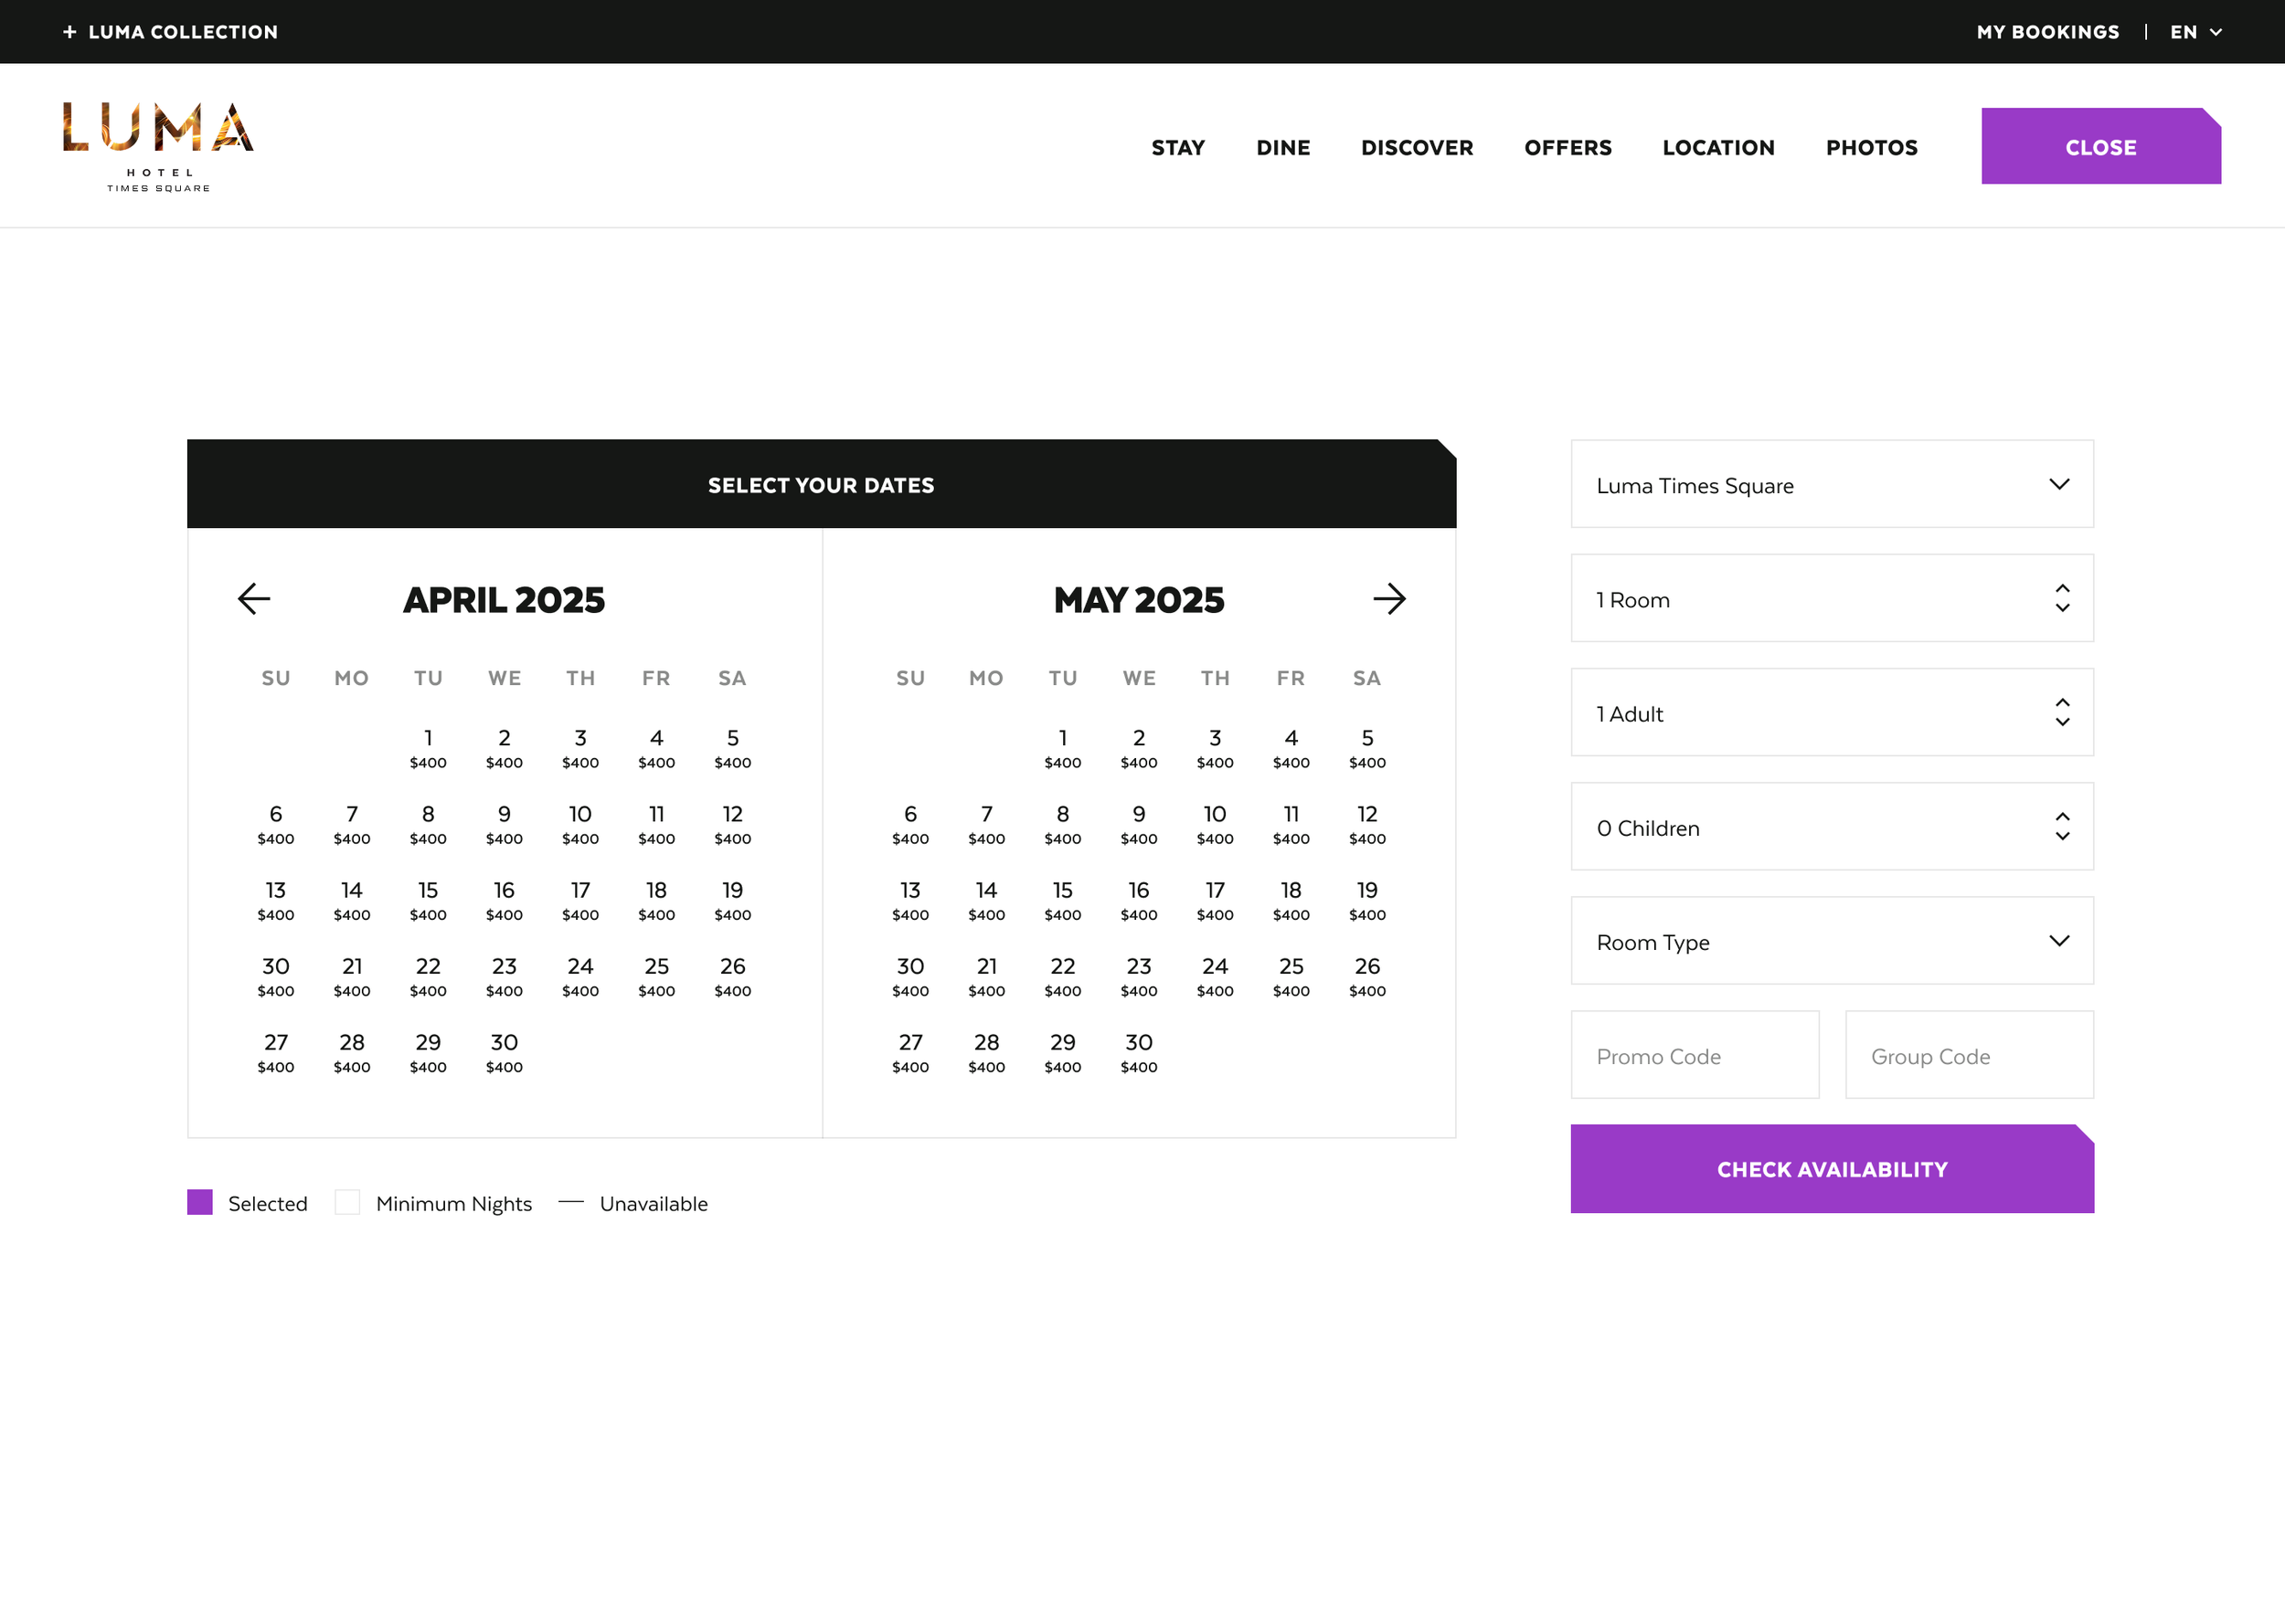
Task: Go to previous month with left arrow
Action: coord(254,599)
